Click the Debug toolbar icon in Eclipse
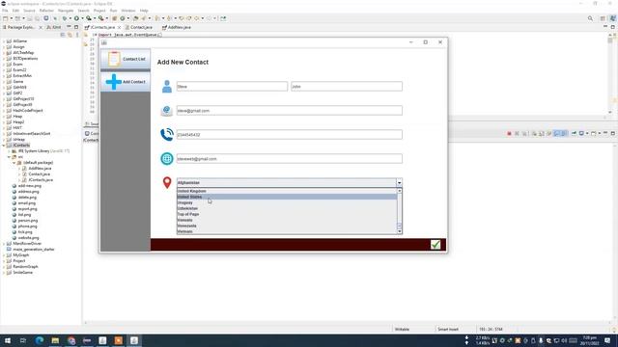Image resolution: width=618 pixels, height=347 pixels. click(65, 18)
